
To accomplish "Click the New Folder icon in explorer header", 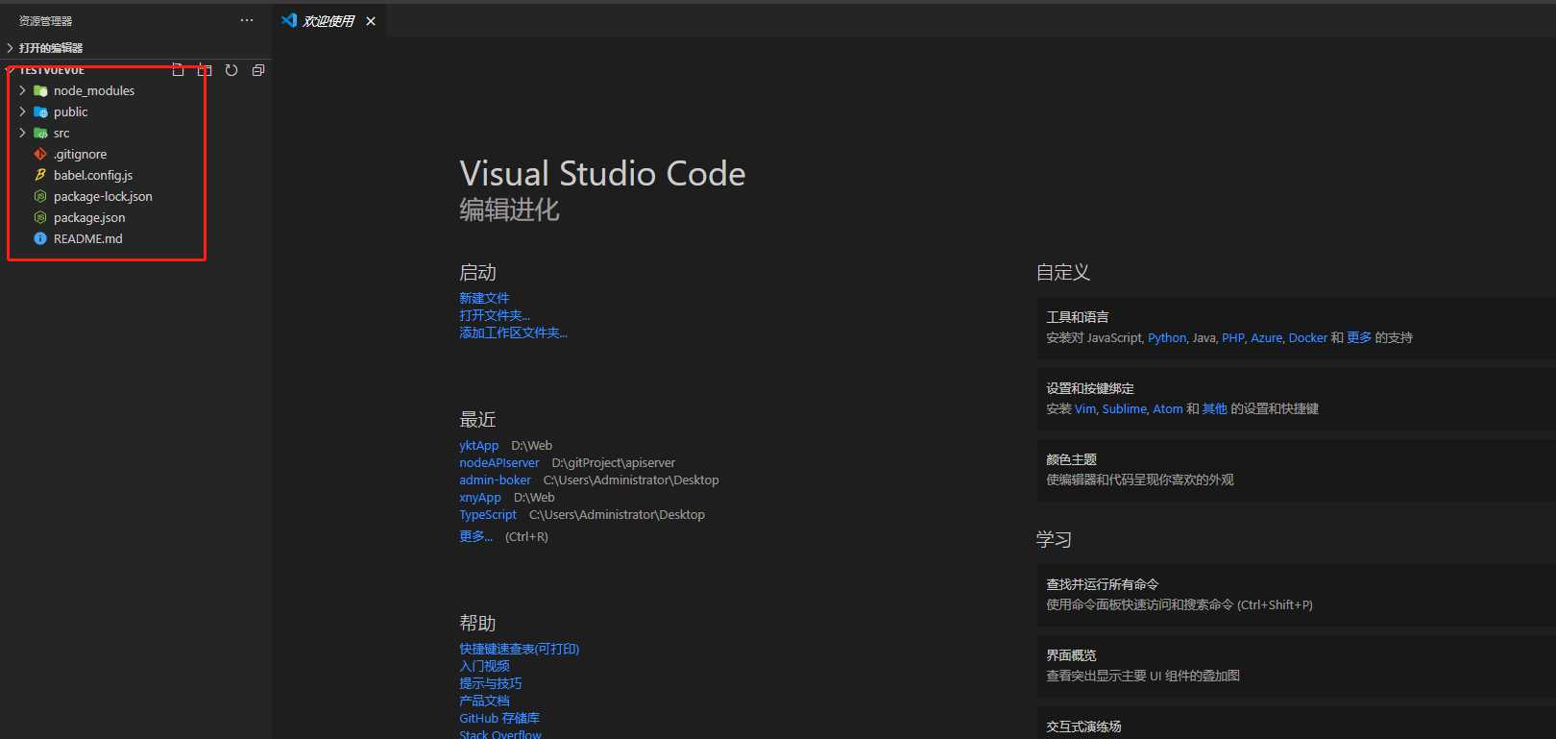I will click(x=205, y=70).
